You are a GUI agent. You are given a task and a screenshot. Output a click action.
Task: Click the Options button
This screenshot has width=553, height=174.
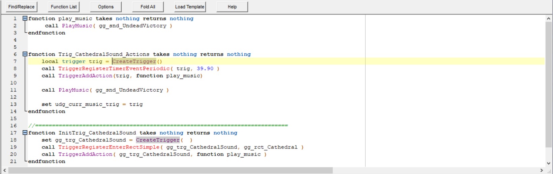tap(106, 7)
